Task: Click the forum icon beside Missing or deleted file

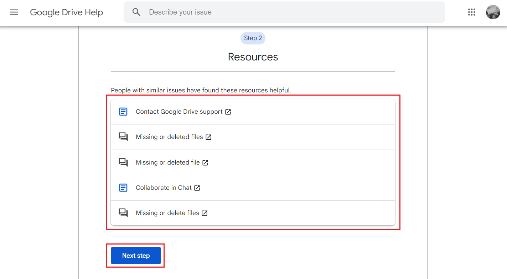Action: [123, 162]
